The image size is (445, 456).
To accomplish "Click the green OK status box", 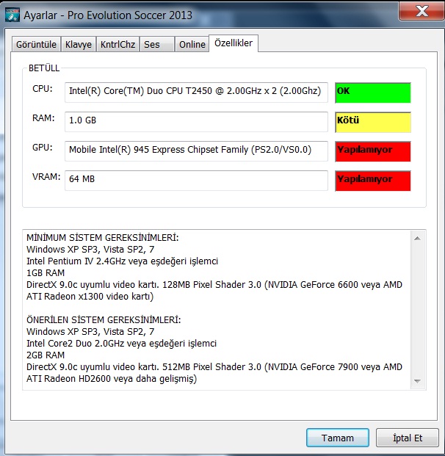I will point(372,93).
